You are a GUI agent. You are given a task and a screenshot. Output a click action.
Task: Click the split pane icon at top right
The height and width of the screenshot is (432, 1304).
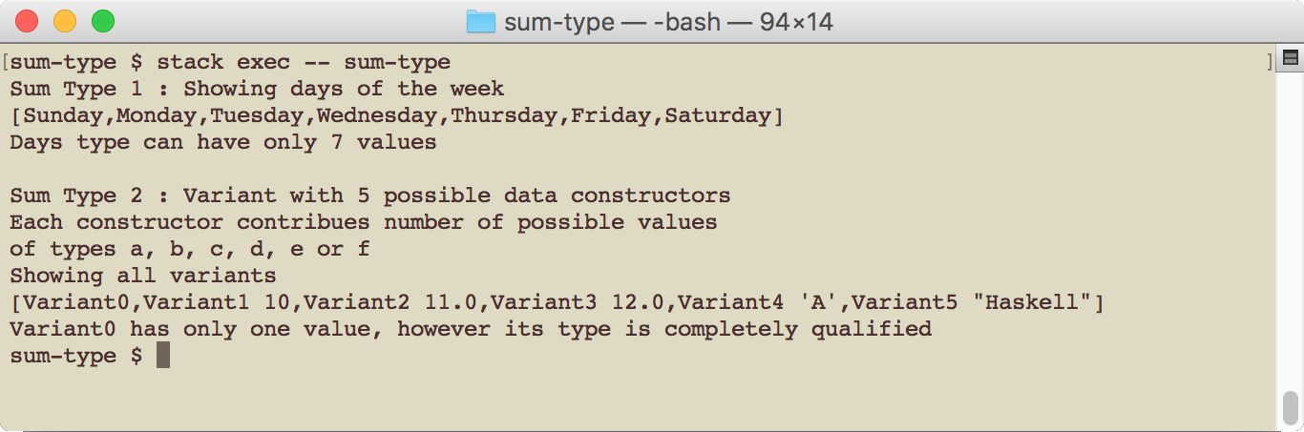[1291, 59]
